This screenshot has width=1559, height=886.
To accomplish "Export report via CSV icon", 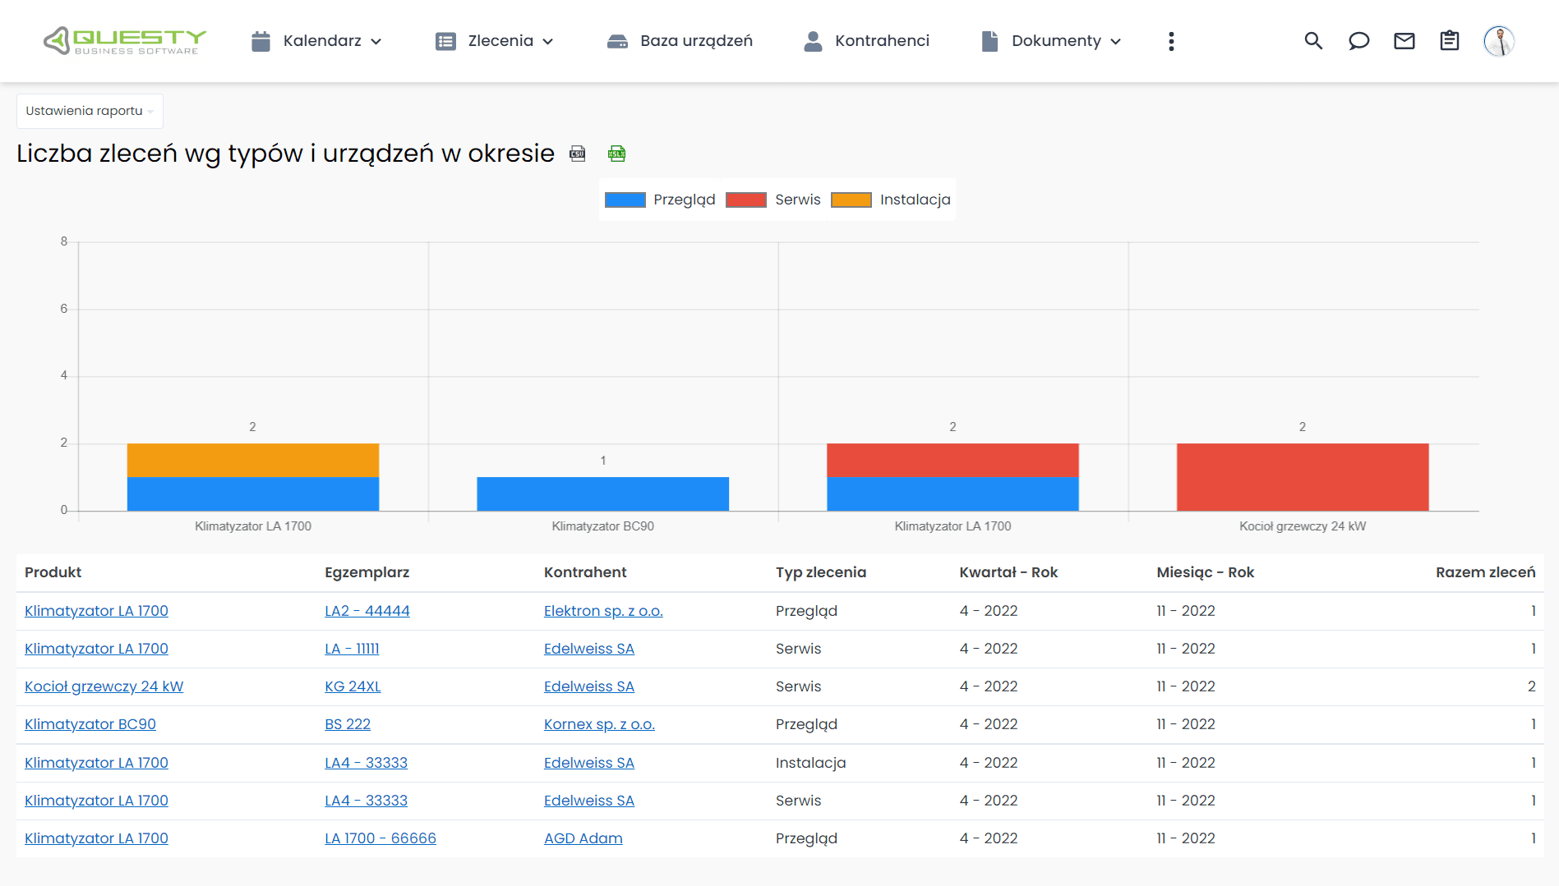I will coord(578,154).
